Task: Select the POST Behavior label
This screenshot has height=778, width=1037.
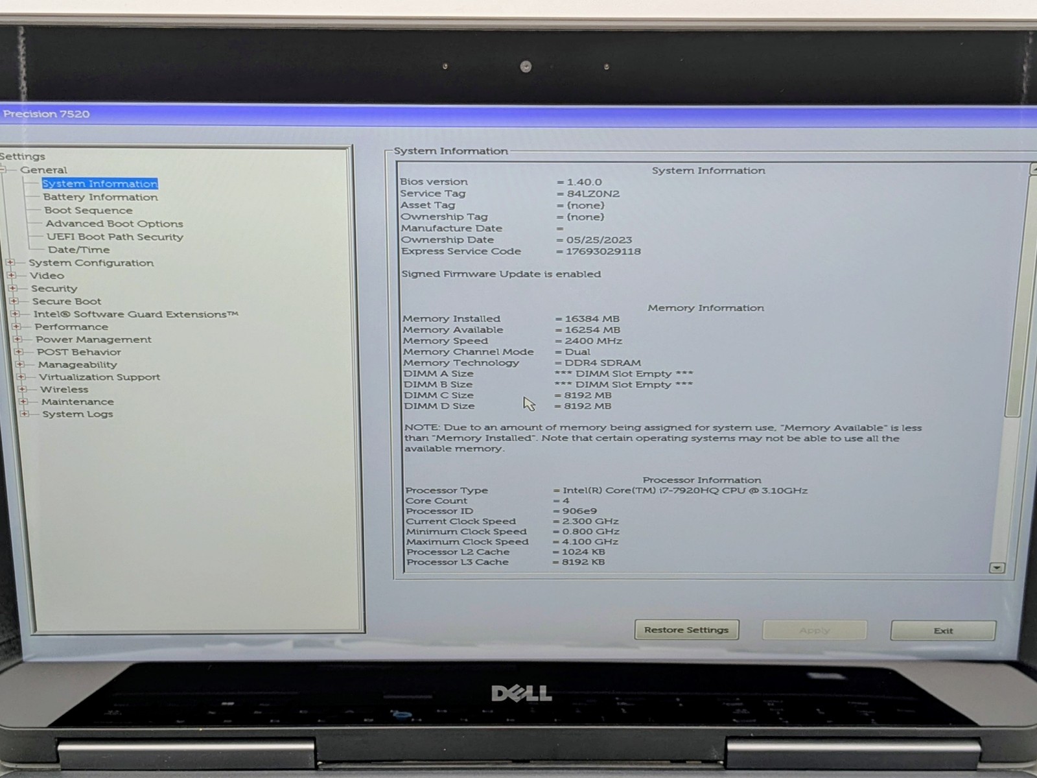Action: pos(79,352)
